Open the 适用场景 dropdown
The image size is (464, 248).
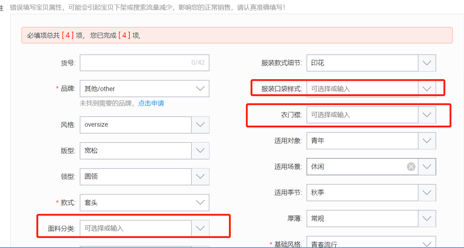(x=427, y=166)
